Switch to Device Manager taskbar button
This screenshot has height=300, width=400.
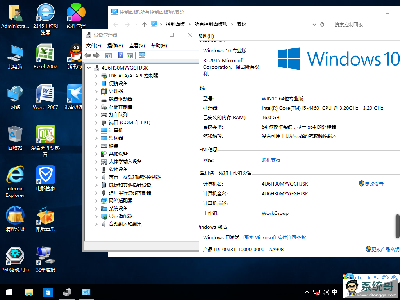[67, 292]
